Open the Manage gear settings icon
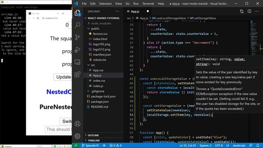 tap(78, 136)
